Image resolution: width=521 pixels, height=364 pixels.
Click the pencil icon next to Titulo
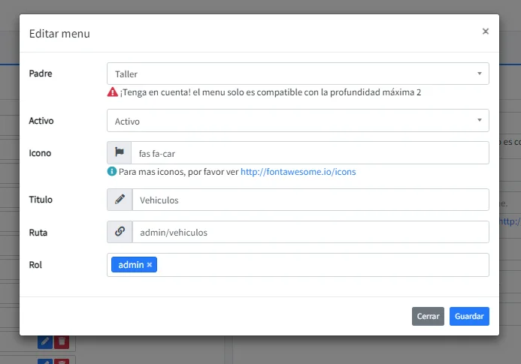coord(119,200)
